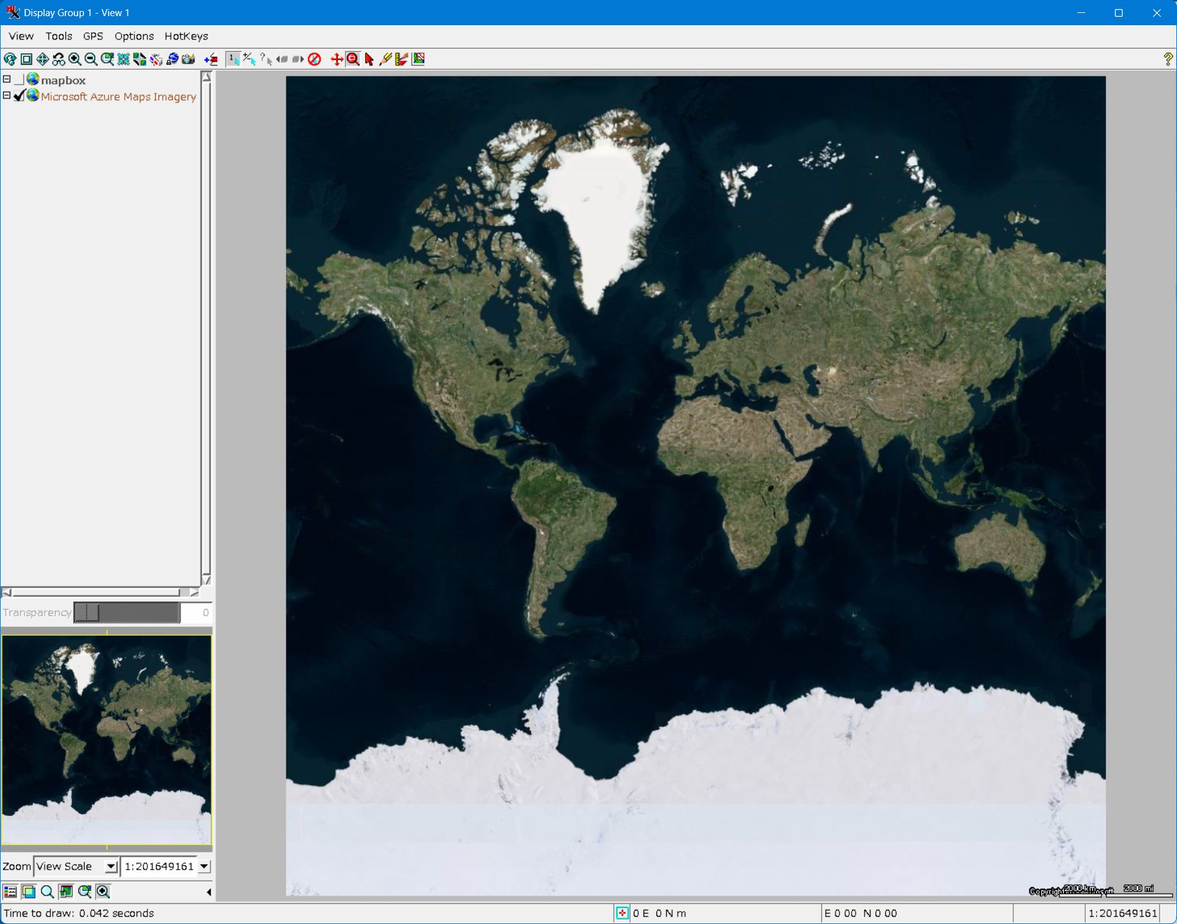Select the red arrow pointer tool
This screenshot has height=924, width=1177.
pyautogui.click(x=369, y=59)
